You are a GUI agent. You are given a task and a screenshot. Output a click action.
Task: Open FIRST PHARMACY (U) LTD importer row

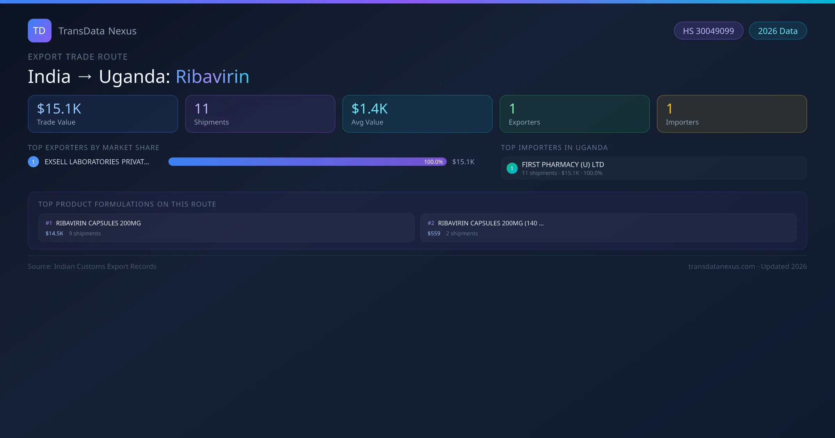pos(653,168)
